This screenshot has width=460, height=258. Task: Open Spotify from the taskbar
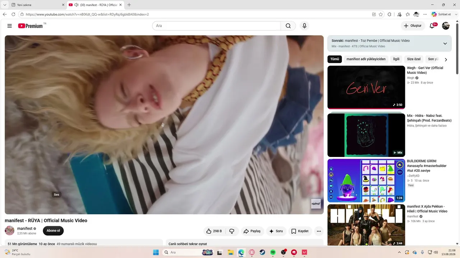pyautogui.click(x=273, y=252)
